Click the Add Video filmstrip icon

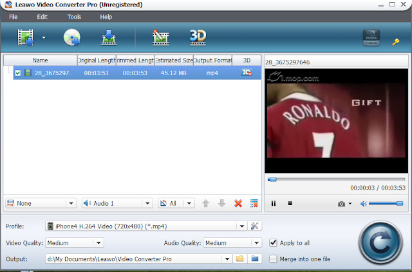(x=26, y=37)
